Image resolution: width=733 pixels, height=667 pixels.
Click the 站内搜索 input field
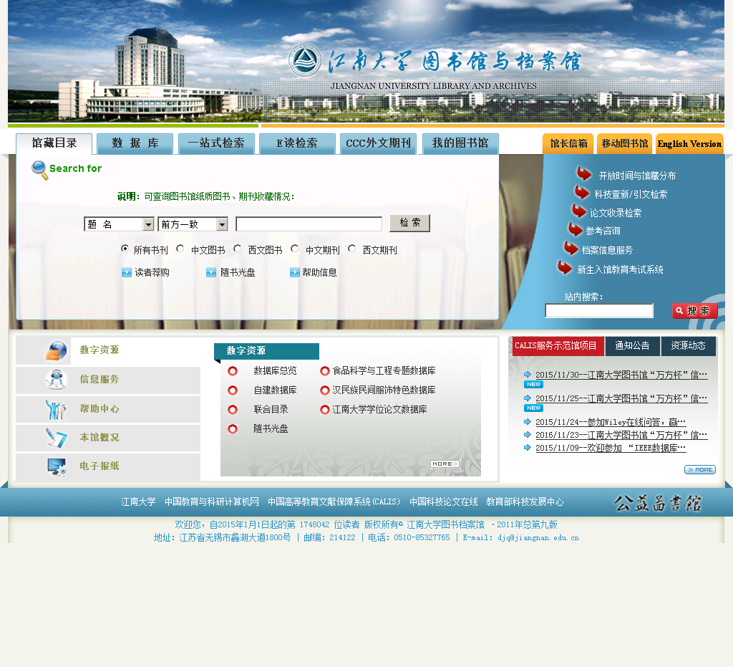(x=599, y=311)
